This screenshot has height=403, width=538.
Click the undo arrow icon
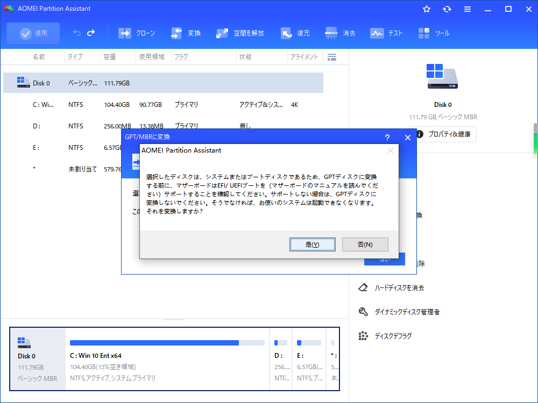pyautogui.click(x=76, y=33)
